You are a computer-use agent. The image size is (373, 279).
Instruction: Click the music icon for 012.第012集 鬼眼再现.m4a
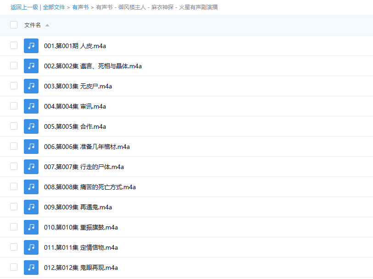(x=31, y=268)
